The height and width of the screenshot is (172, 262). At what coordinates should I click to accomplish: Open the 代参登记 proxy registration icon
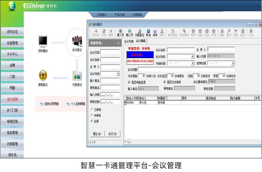click(77, 76)
